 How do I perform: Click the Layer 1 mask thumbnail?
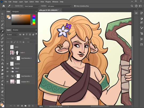17,53
